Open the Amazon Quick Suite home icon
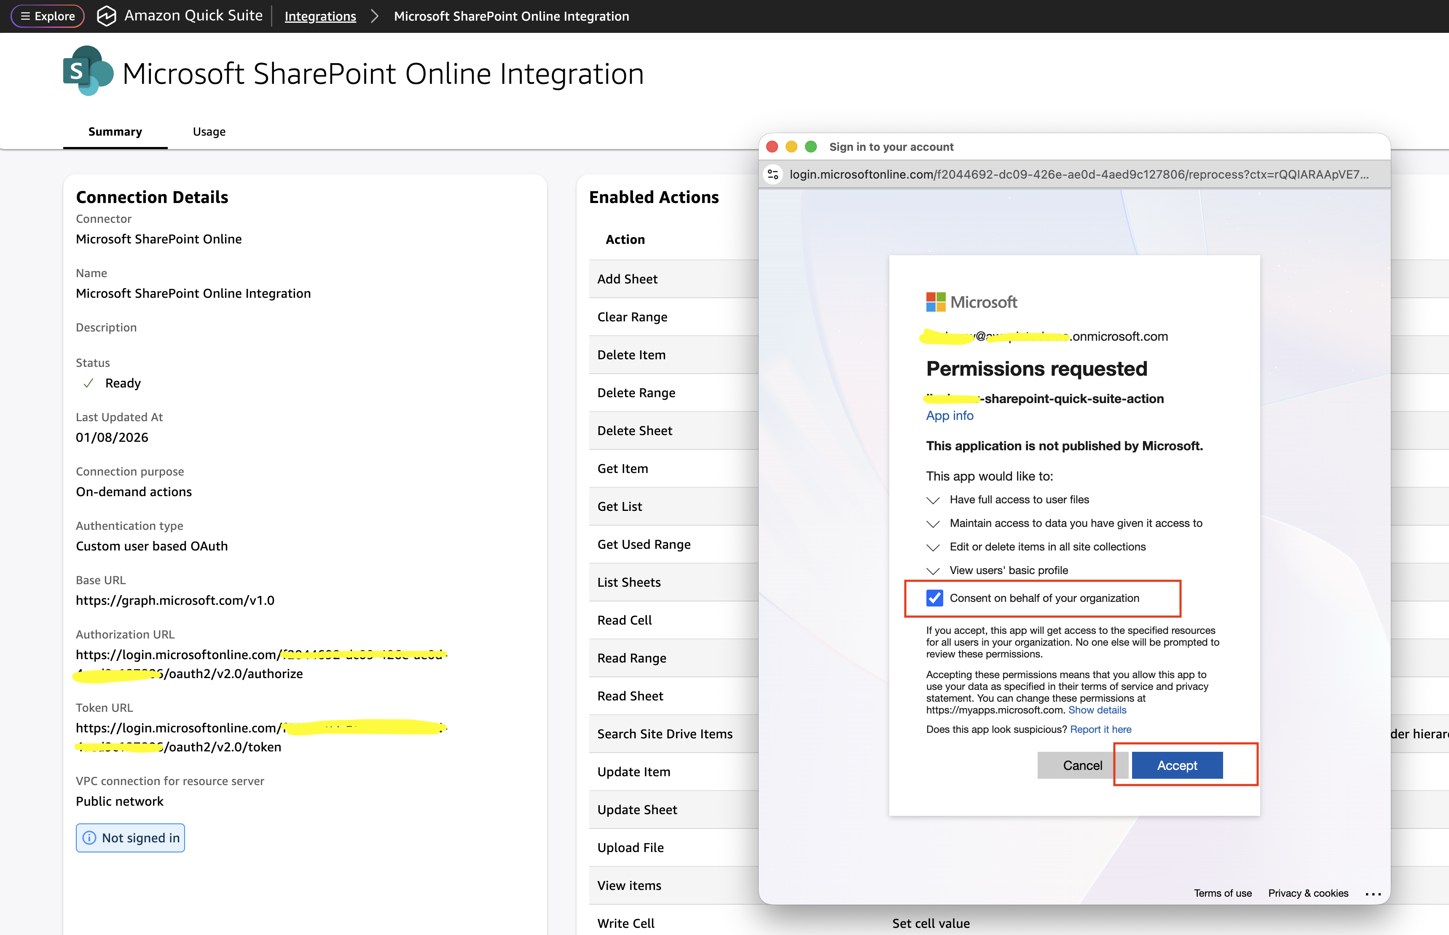Screen dimensions: 1449x935 (x=107, y=16)
